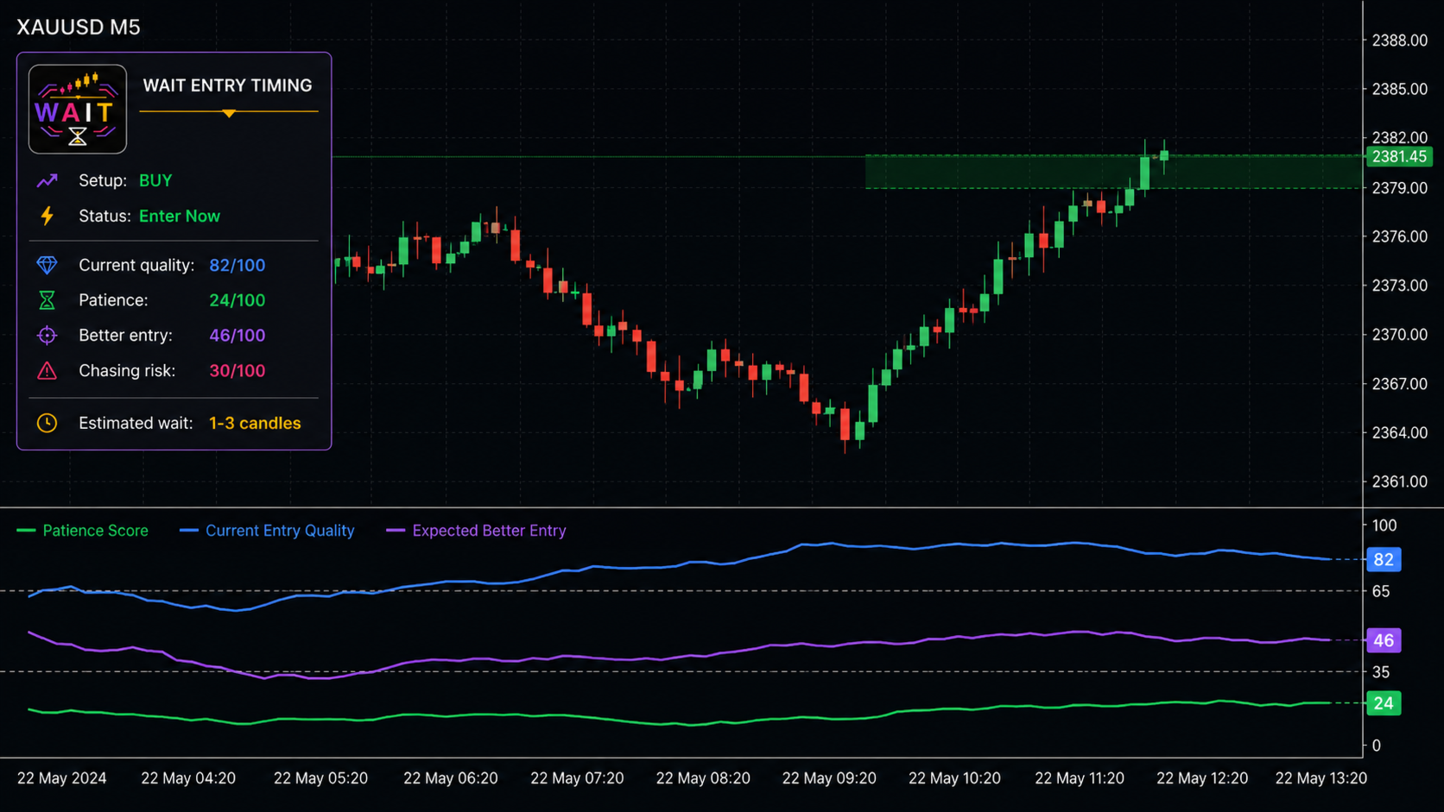Screen dimensions: 1444x812
Task: Click the 2379.00 price axis label
Action: 1400,188
